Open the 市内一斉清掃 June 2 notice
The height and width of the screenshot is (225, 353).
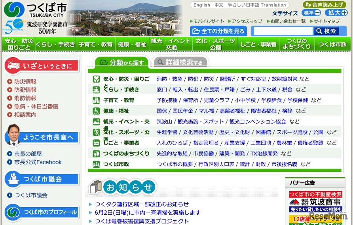tap(148, 212)
